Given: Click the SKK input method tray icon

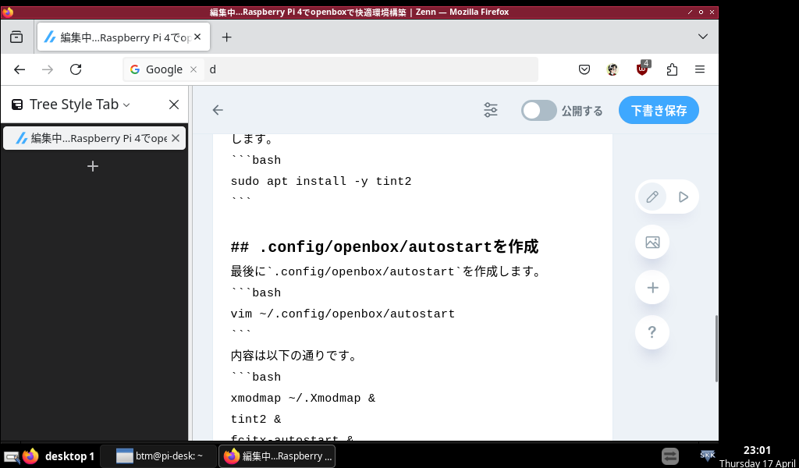Looking at the screenshot, I should pos(707,456).
